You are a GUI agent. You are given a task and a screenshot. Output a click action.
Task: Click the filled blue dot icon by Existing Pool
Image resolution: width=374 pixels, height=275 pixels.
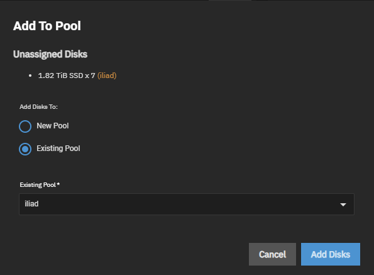(25, 149)
